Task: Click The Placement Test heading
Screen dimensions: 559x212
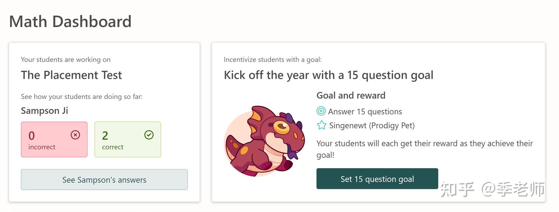Action: pyautogui.click(x=71, y=75)
